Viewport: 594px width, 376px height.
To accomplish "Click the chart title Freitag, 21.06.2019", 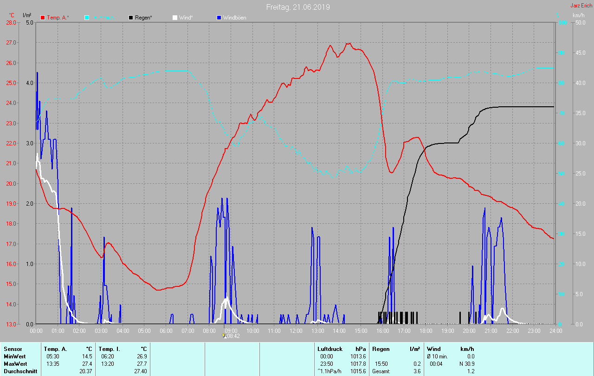I will tap(298, 7).
